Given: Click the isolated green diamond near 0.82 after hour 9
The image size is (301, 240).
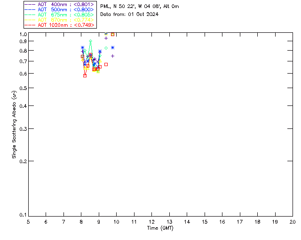Looking at the screenshot, I should (106, 48).
